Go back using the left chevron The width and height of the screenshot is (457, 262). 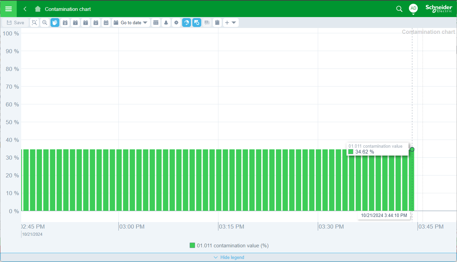[25, 9]
